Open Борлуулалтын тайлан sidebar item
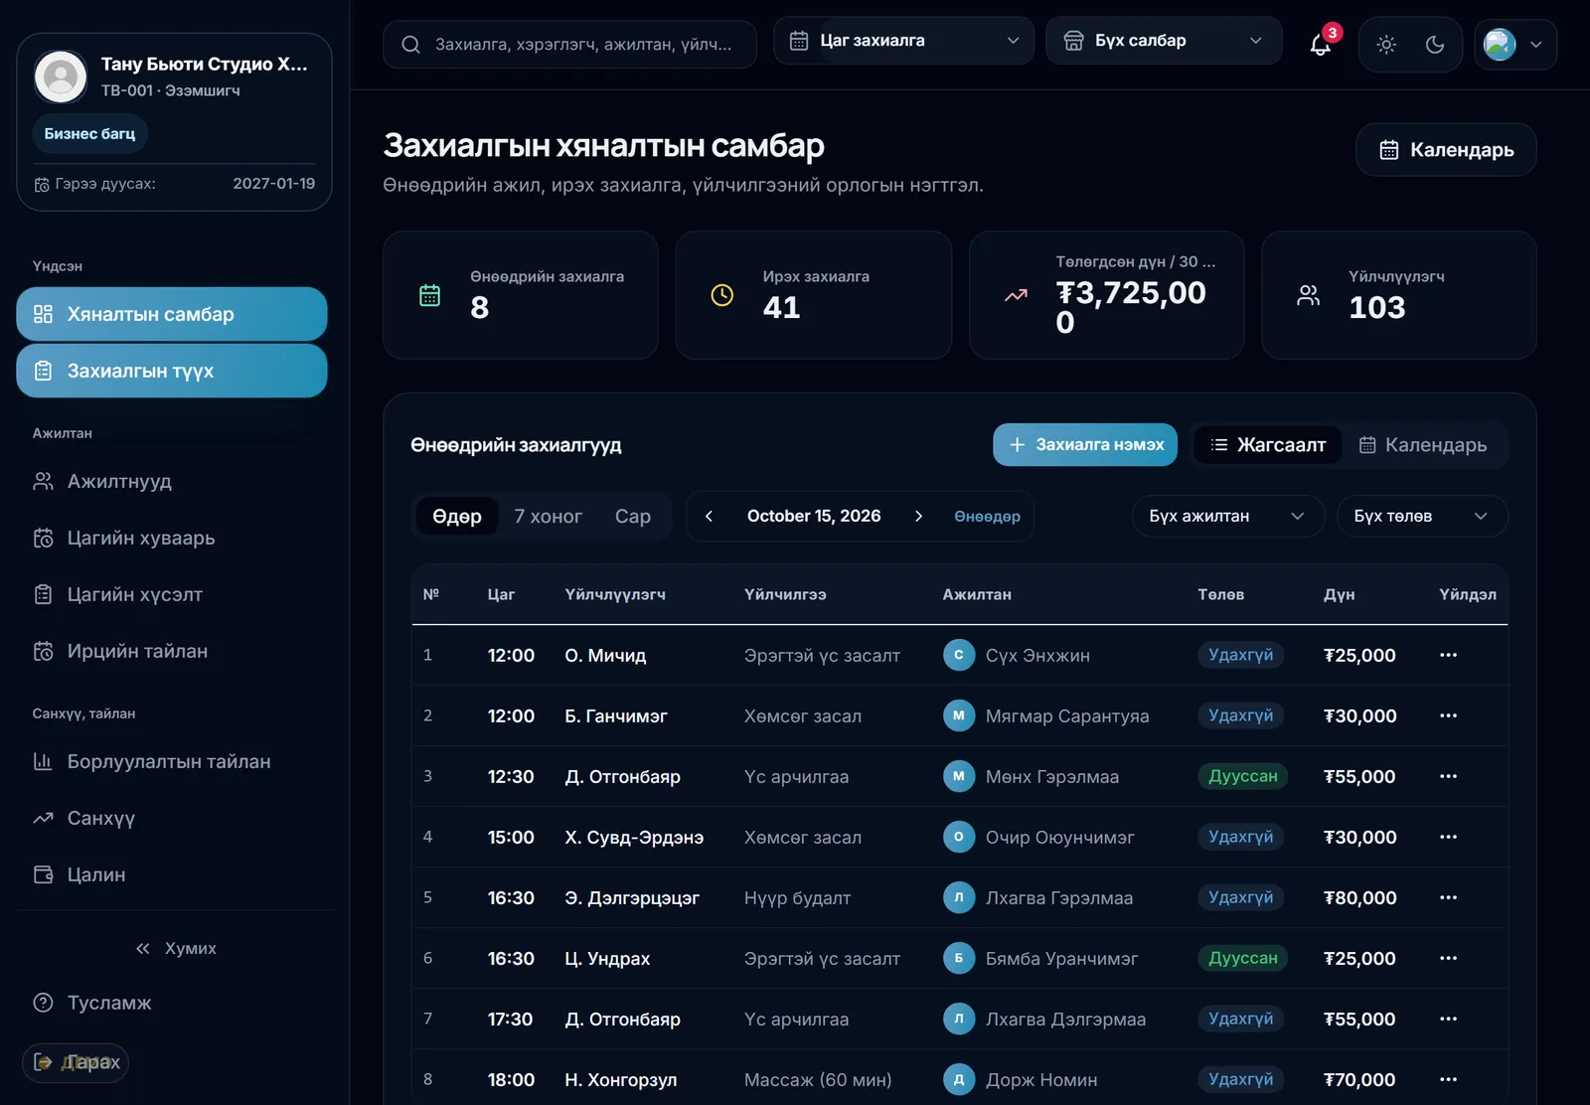Image resolution: width=1590 pixels, height=1105 pixels. [x=172, y=761]
